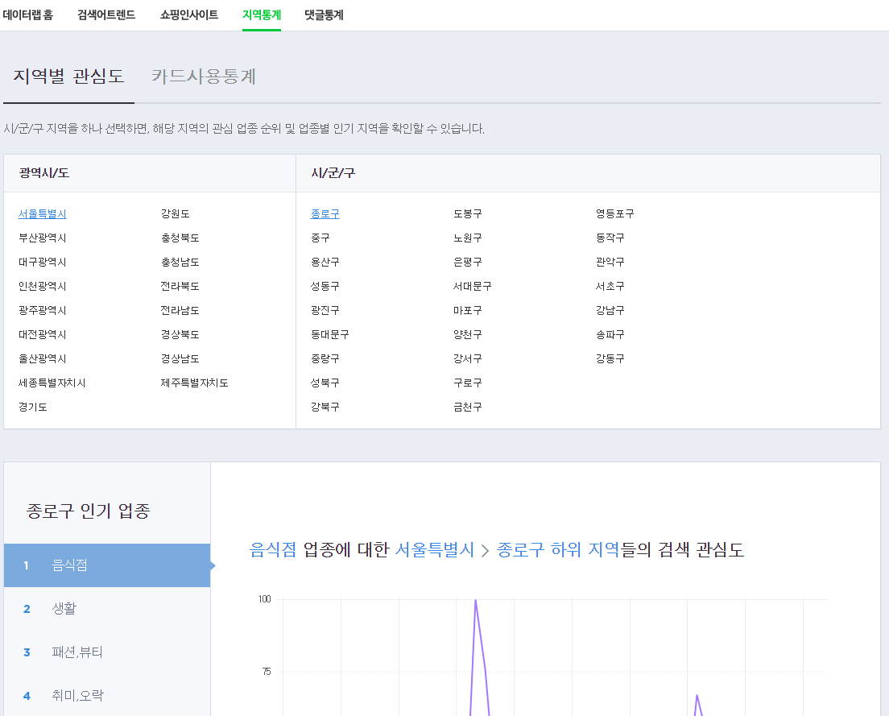Click the purple chart peak at 100

click(475, 600)
